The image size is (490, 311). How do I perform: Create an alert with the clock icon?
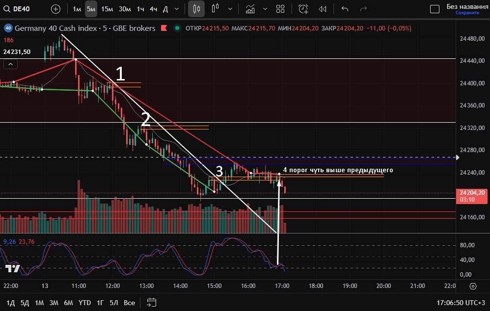[303, 9]
